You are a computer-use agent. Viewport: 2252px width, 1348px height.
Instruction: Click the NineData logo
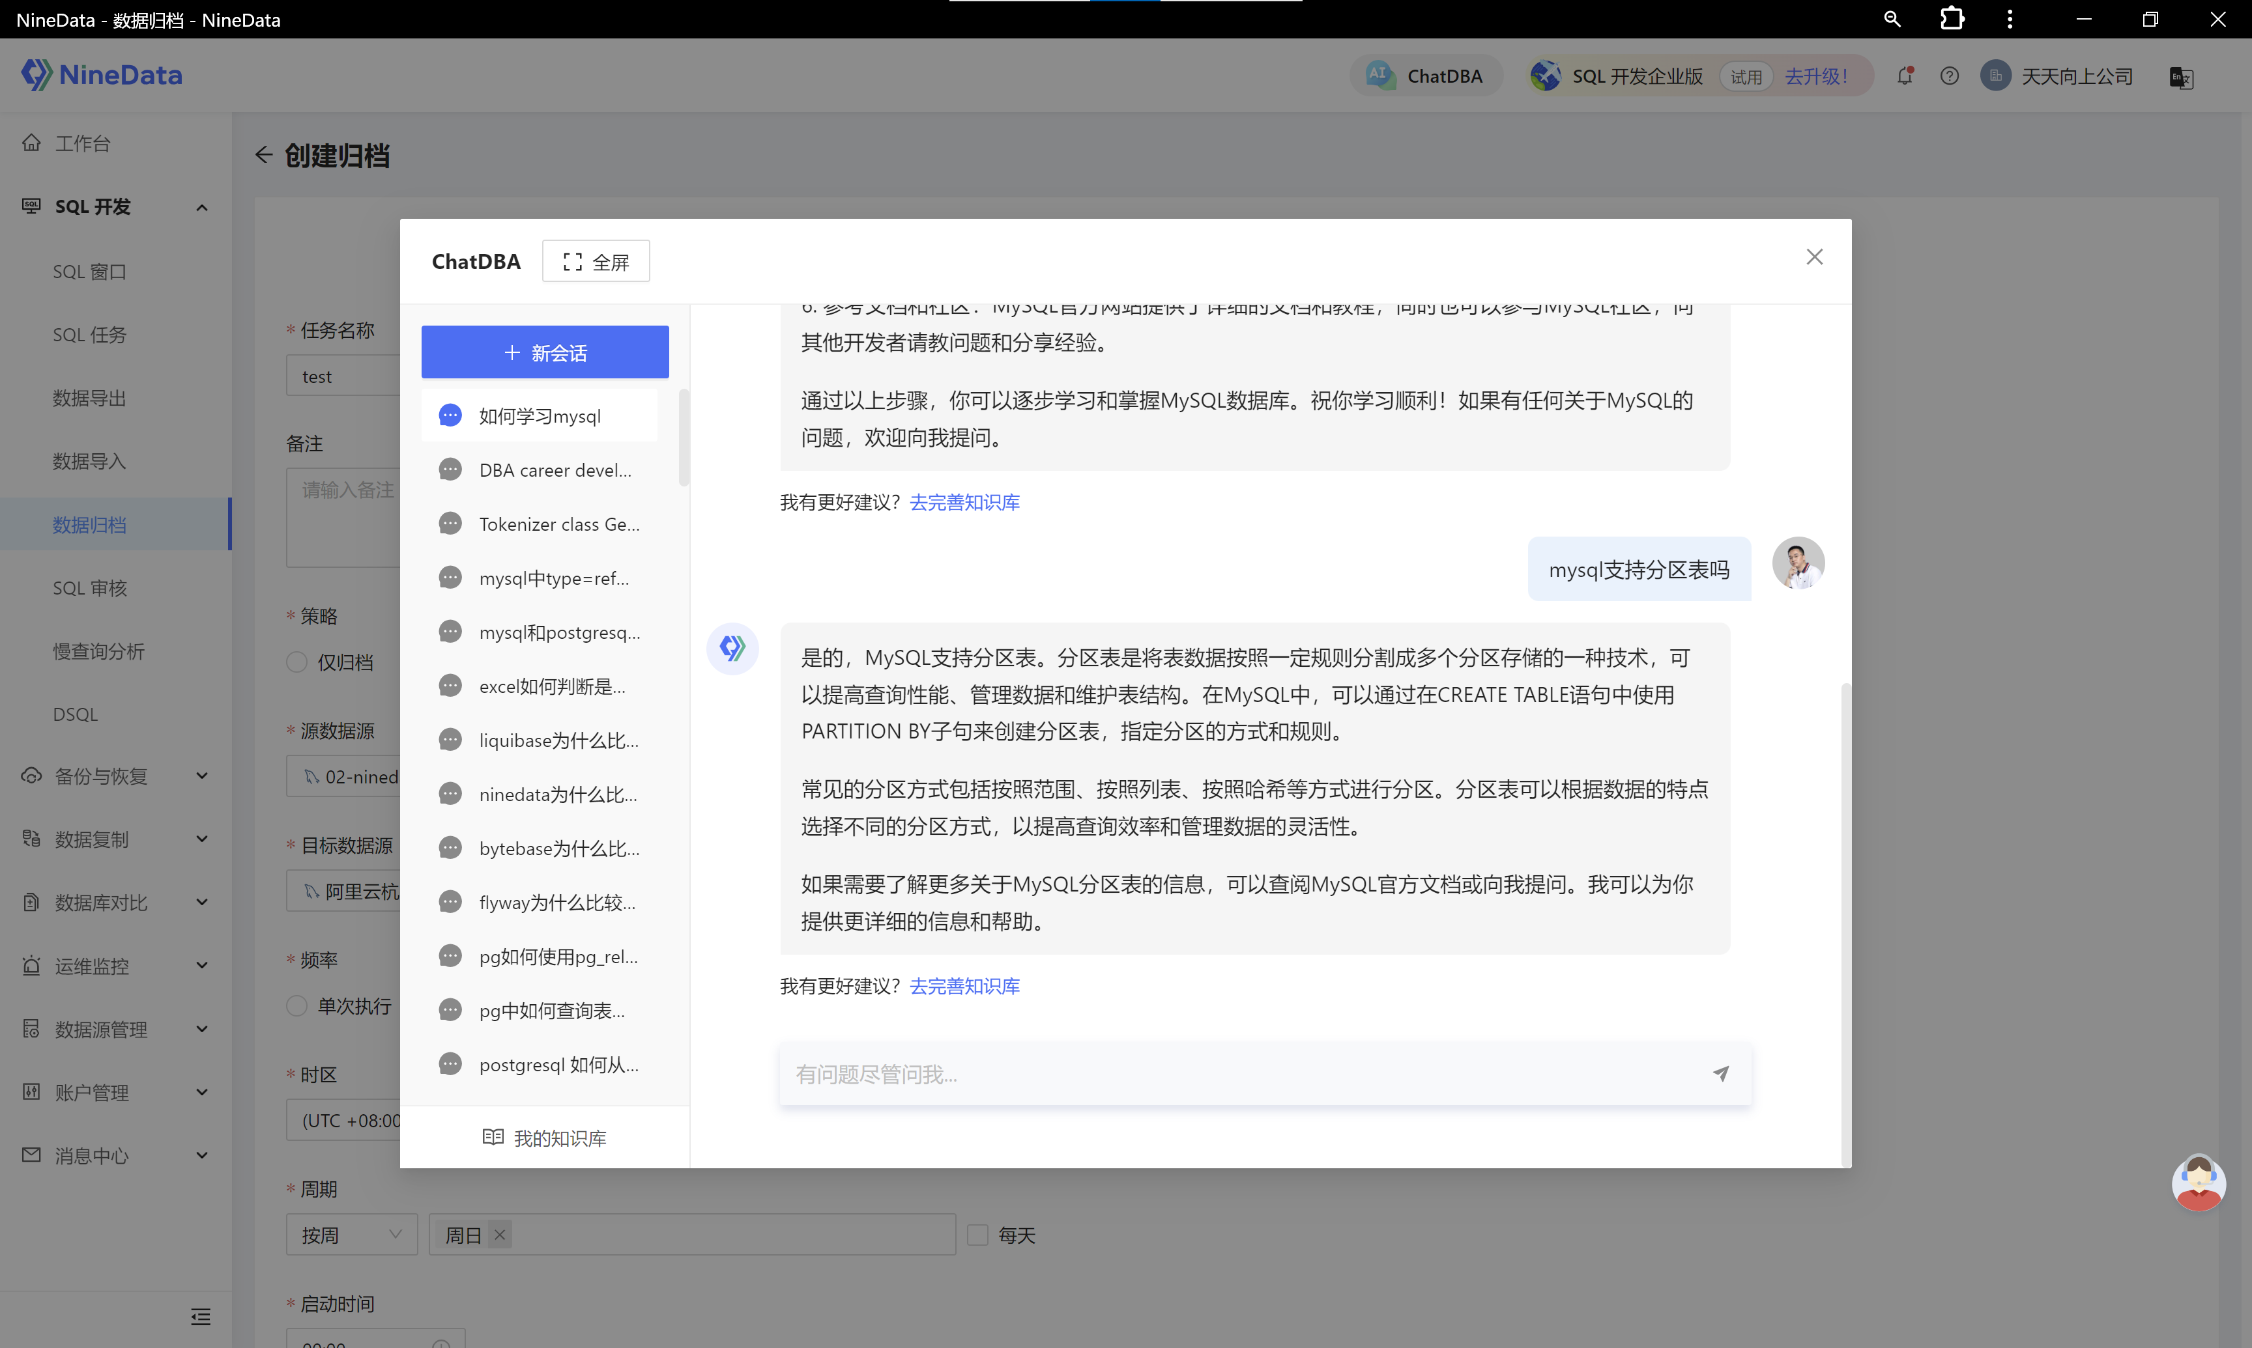(102, 74)
